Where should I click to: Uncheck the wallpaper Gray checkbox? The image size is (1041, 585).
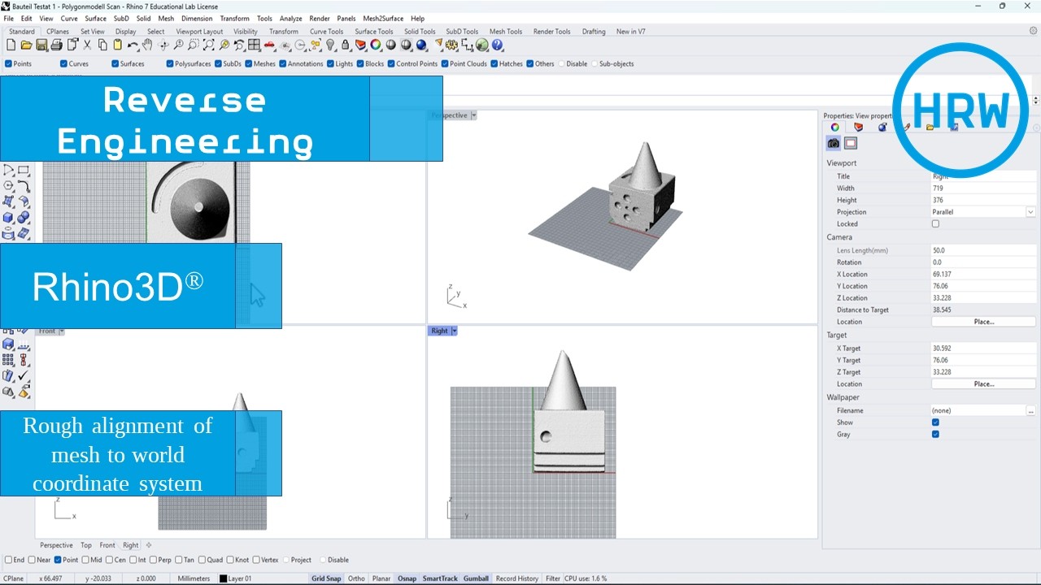pyautogui.click(x=935, y=434)
